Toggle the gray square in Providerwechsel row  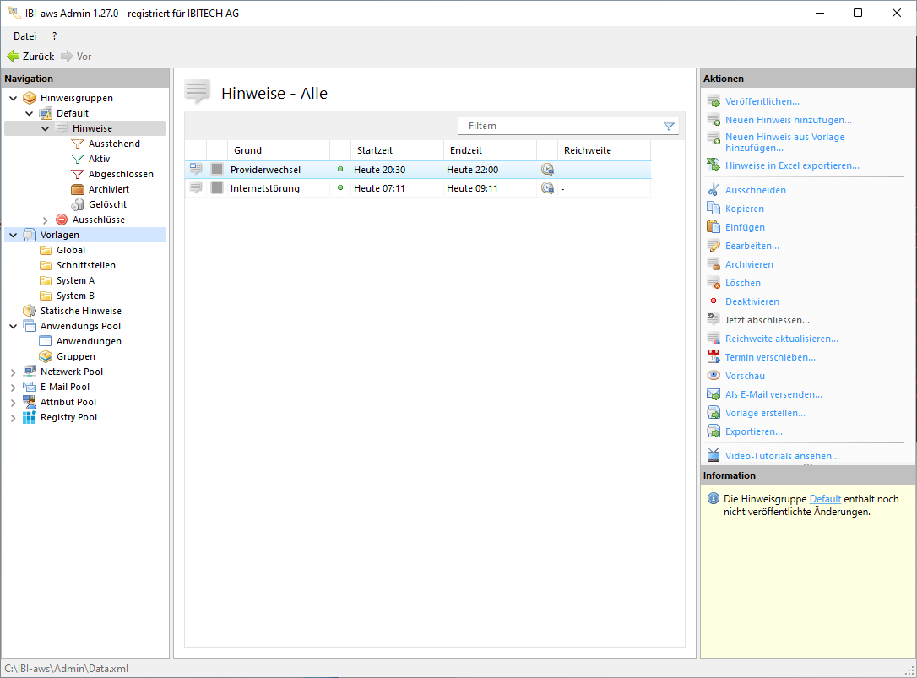tap(217, 170)
